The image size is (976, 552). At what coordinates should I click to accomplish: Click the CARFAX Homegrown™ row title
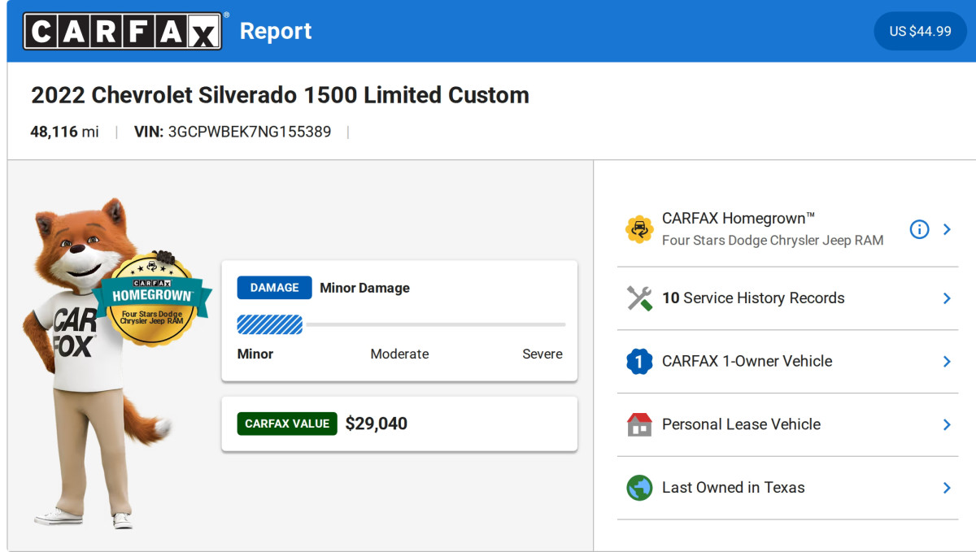click(739, 218)
